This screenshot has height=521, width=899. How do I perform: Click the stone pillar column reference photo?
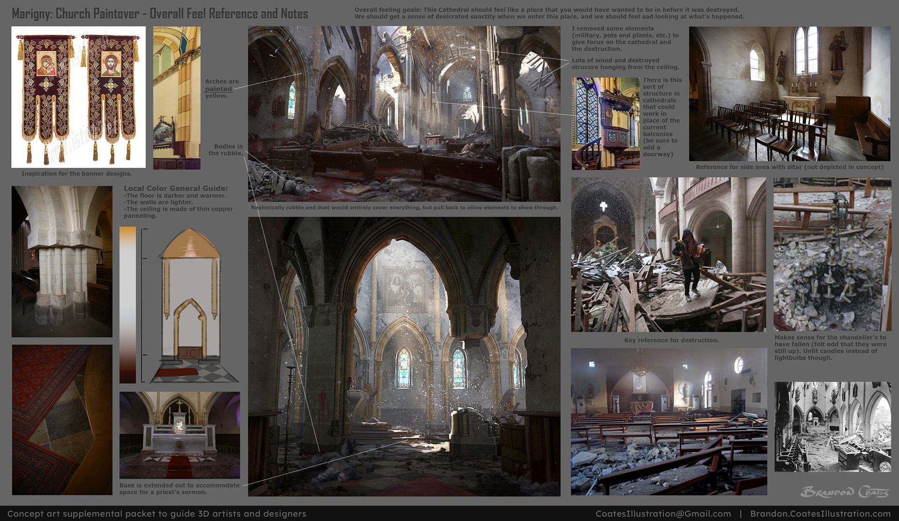coord(62,261)
